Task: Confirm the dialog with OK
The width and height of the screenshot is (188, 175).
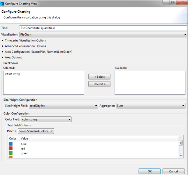Action: tap(149, 171)
